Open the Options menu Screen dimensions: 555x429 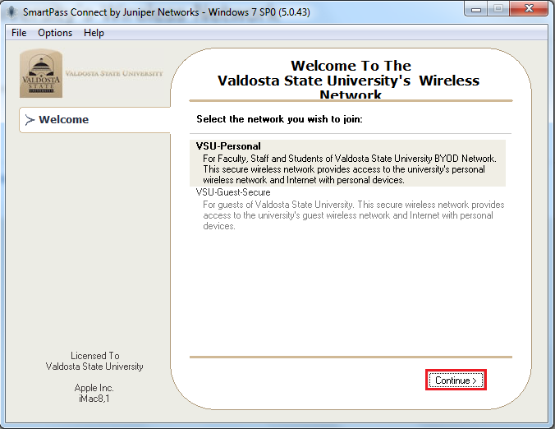pos(55,33)
